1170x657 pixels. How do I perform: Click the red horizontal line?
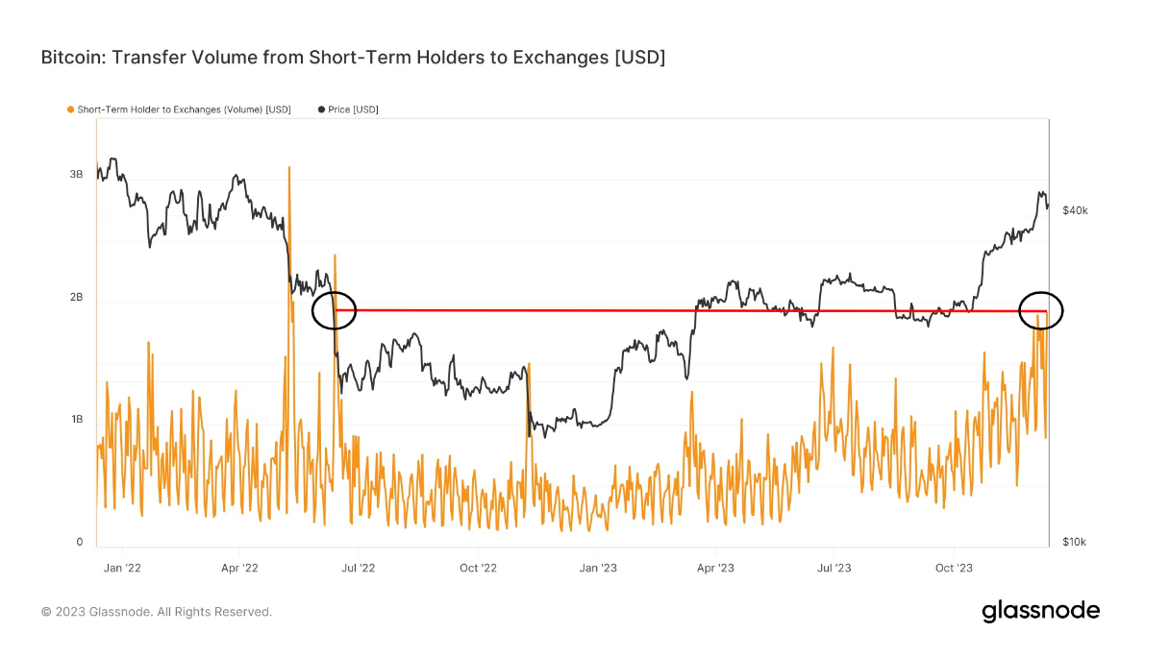(x=673, y=310)
